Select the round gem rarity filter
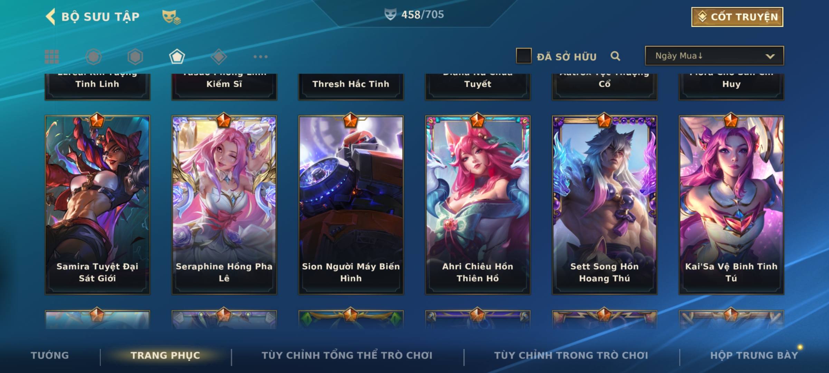 point(94,57)
